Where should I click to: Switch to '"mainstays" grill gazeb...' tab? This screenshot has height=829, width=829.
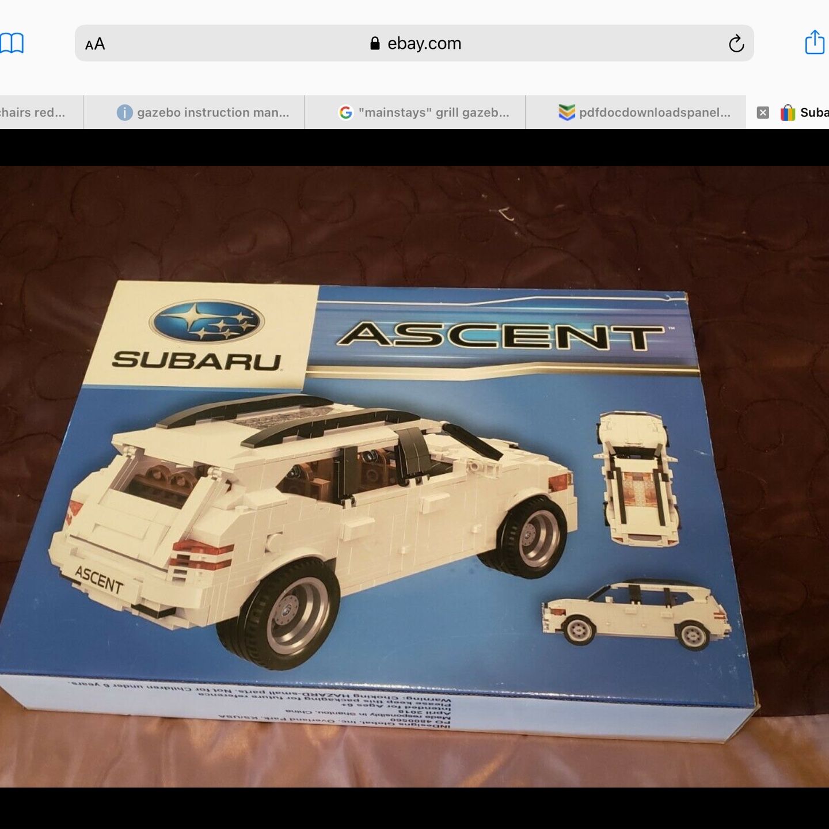[415, 112]
